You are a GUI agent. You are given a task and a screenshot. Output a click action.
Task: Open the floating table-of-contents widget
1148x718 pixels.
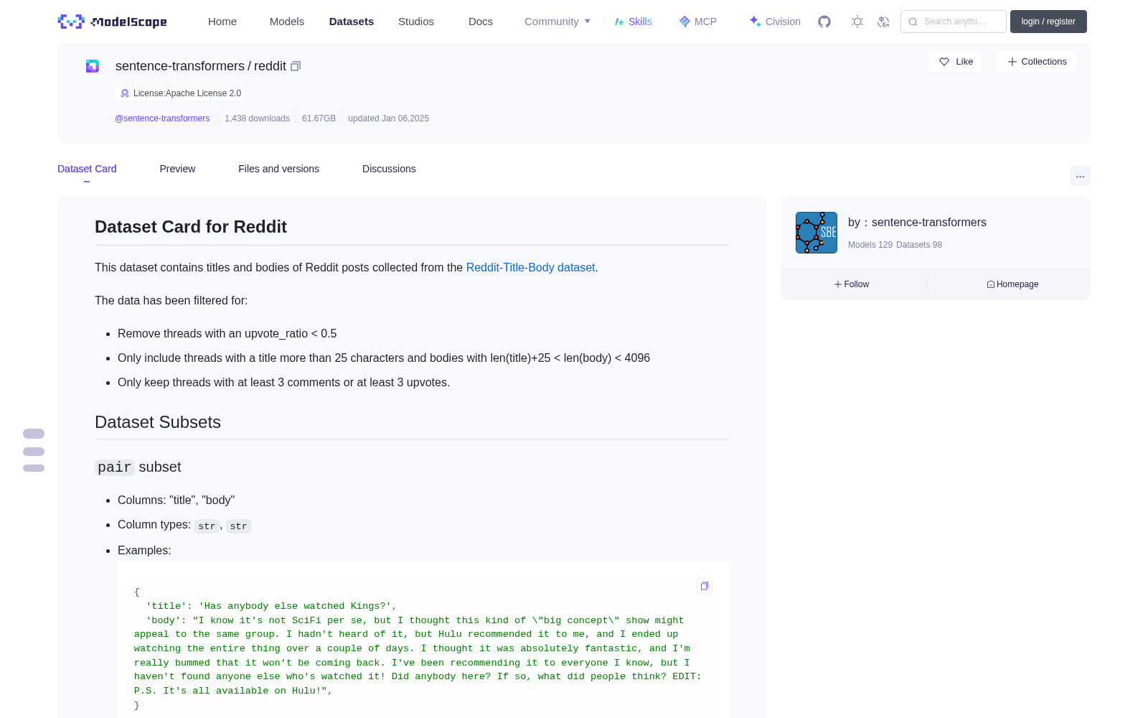pyautogui.click(x=34, y=451)
